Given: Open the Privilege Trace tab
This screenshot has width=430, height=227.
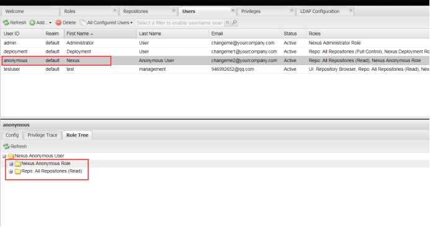Looking at the screenshot, I should click(43, 135).
